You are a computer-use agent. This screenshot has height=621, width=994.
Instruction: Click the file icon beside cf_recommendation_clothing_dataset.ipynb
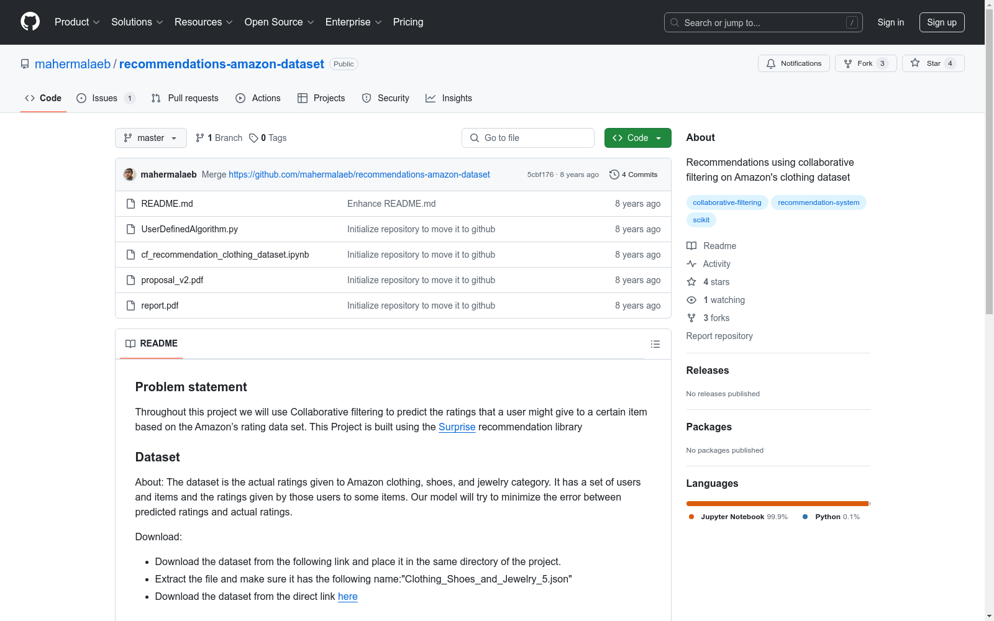(130, 255)
